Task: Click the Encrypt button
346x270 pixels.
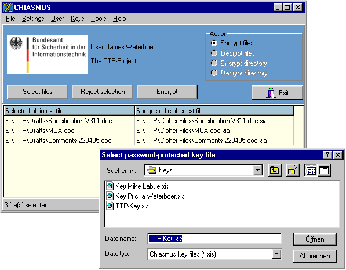Action: point(167,92)
